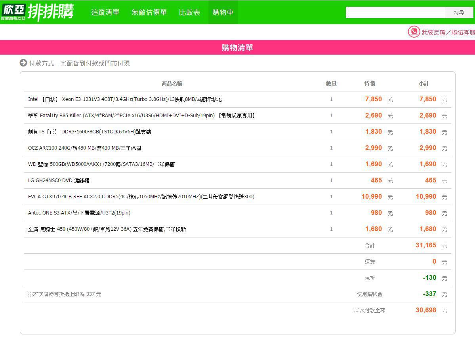Viewport: 475px width, 338px height.
Task: Click the 1,680 special price for 全漢 黑騎士
Action: (x=373, y=229)
